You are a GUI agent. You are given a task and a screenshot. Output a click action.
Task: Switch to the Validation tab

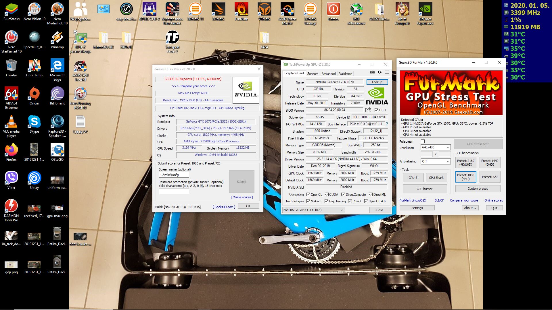point(345,74)
